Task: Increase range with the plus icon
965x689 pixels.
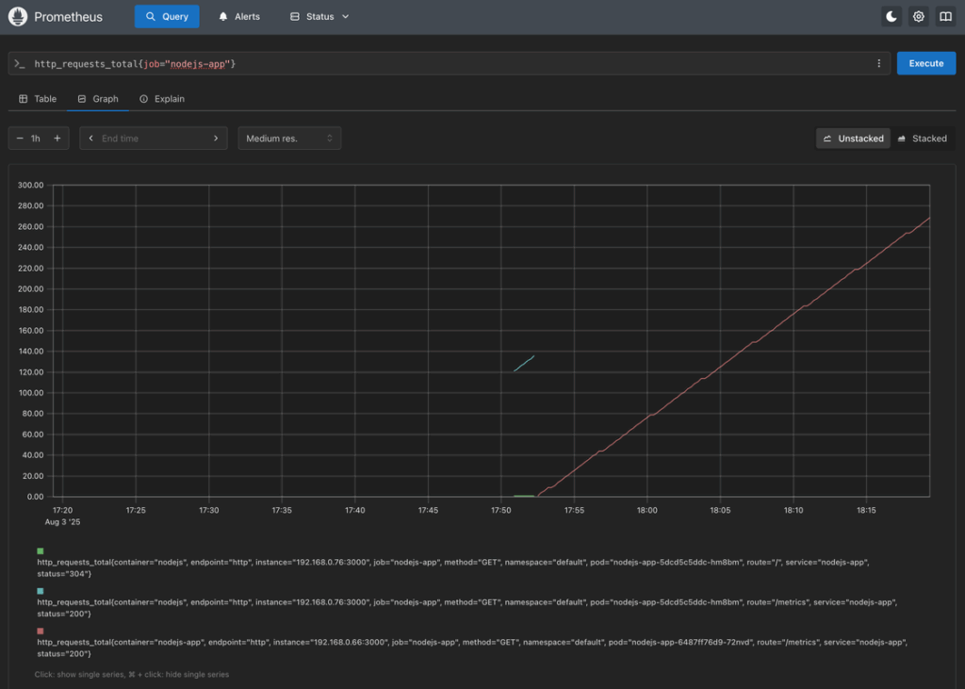Action: click(57, 139)
